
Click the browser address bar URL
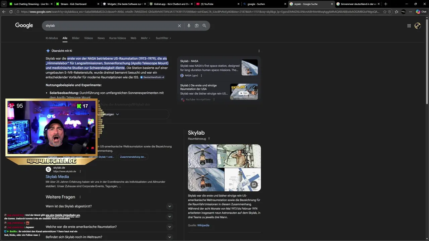200,12
